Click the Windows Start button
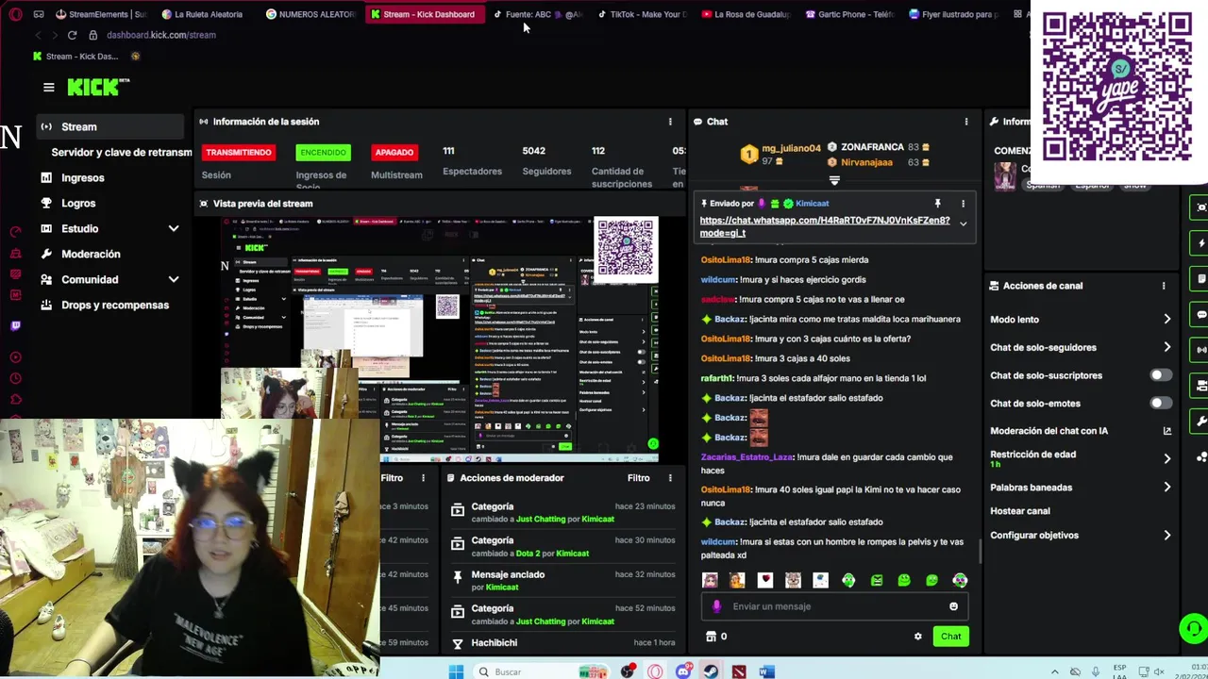This screenshot has height=679, width=1208. pyautogui.click(x=456, y=671)
